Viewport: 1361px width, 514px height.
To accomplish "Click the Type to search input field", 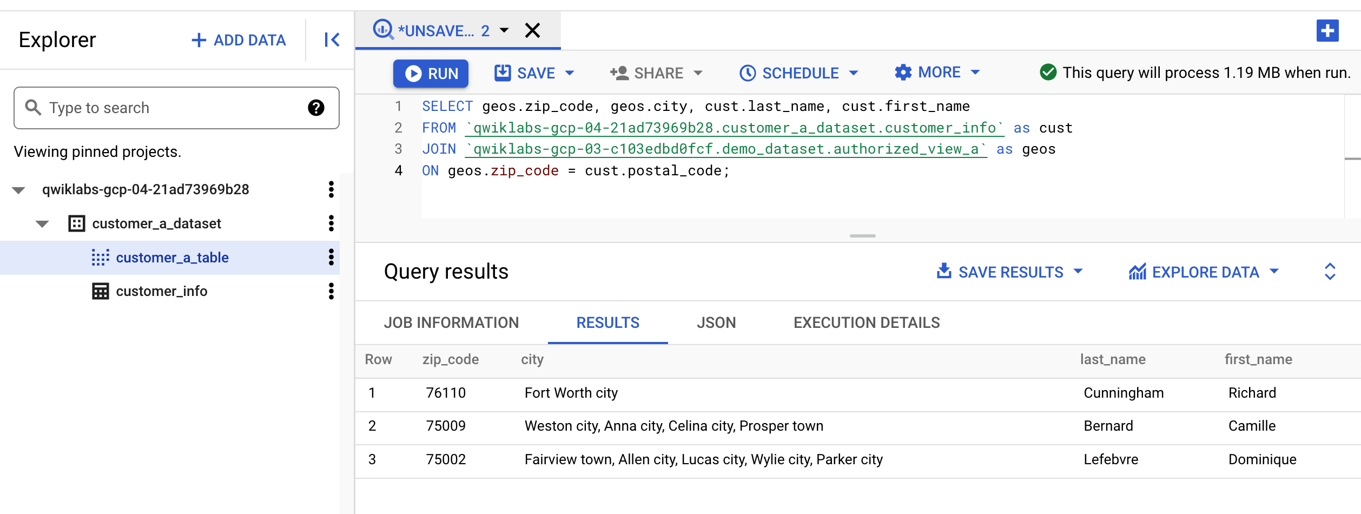I will [176, 108].
